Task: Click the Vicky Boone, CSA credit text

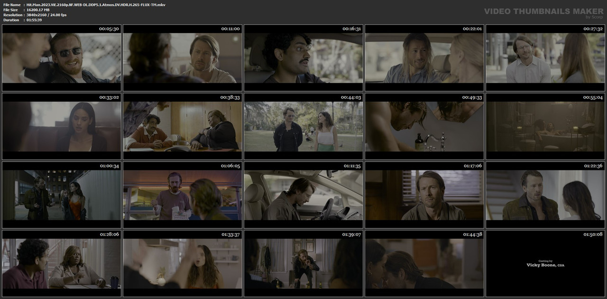Action: (545, 265)
